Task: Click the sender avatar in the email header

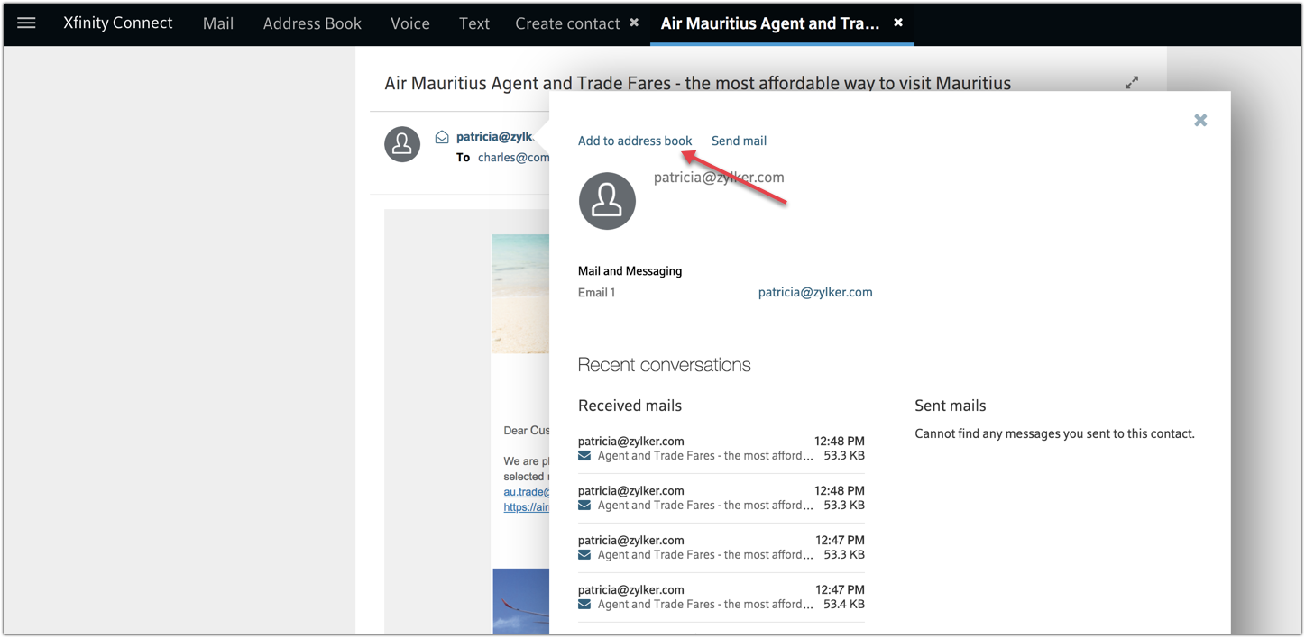Action: [402, 144]
